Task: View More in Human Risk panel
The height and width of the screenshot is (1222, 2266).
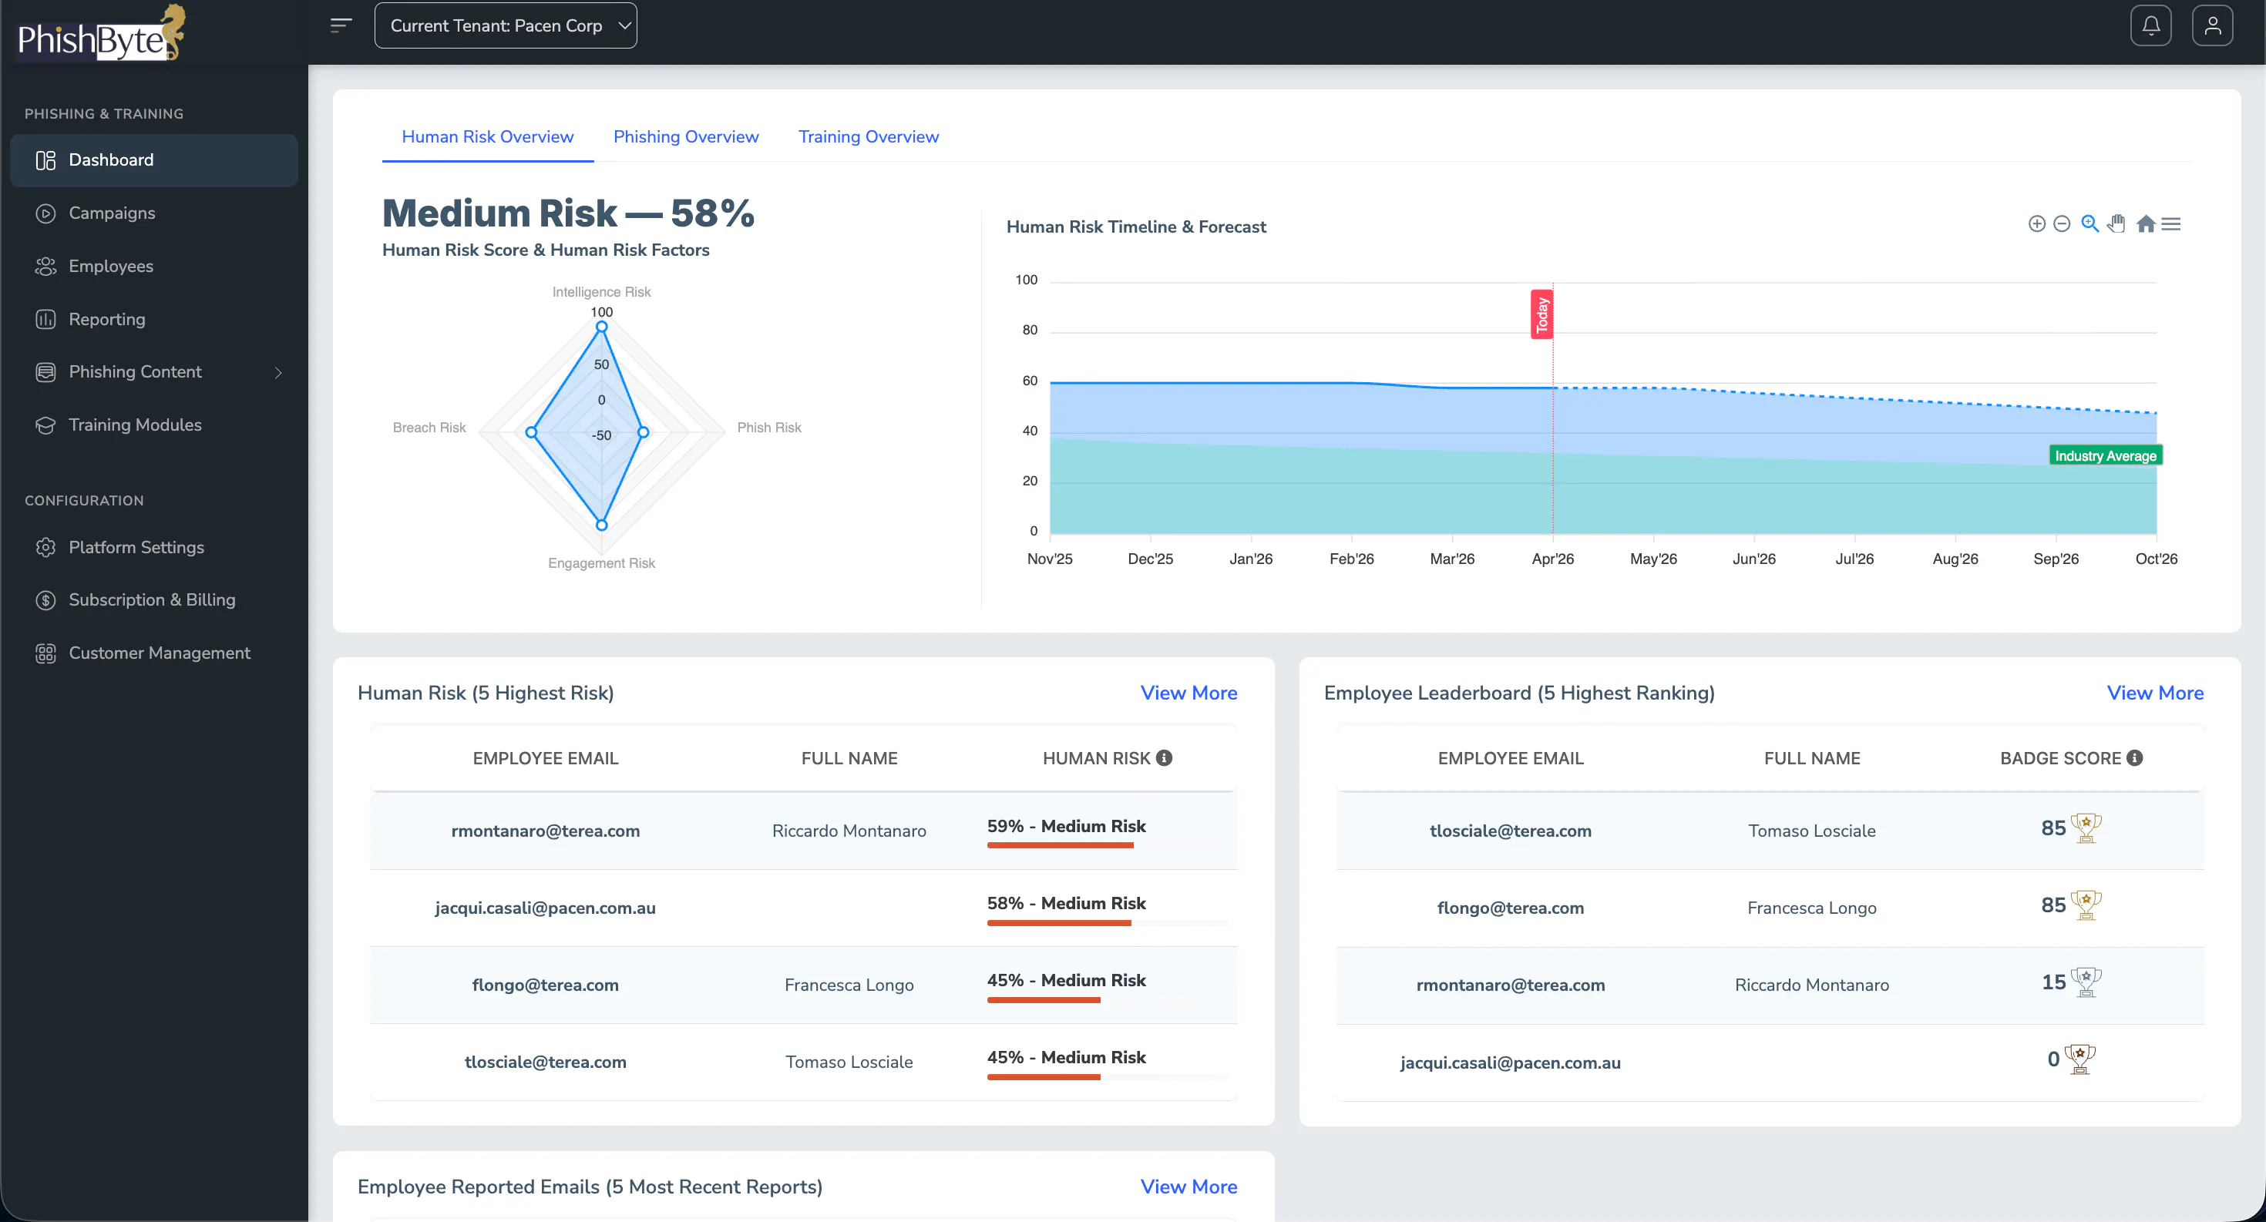Action: 1188,693
